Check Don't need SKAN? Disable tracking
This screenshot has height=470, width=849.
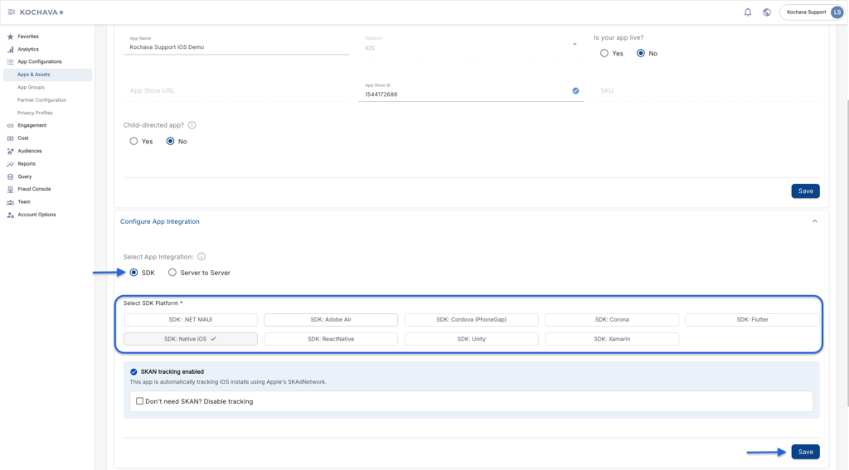(x=139, y=401)
